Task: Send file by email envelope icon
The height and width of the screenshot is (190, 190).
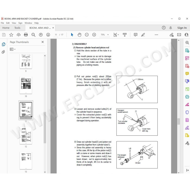Action: [x=179, y=35]
